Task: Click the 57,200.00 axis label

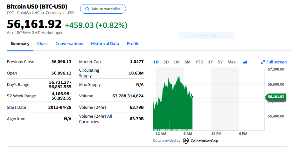Action: [x=276, y=69]
